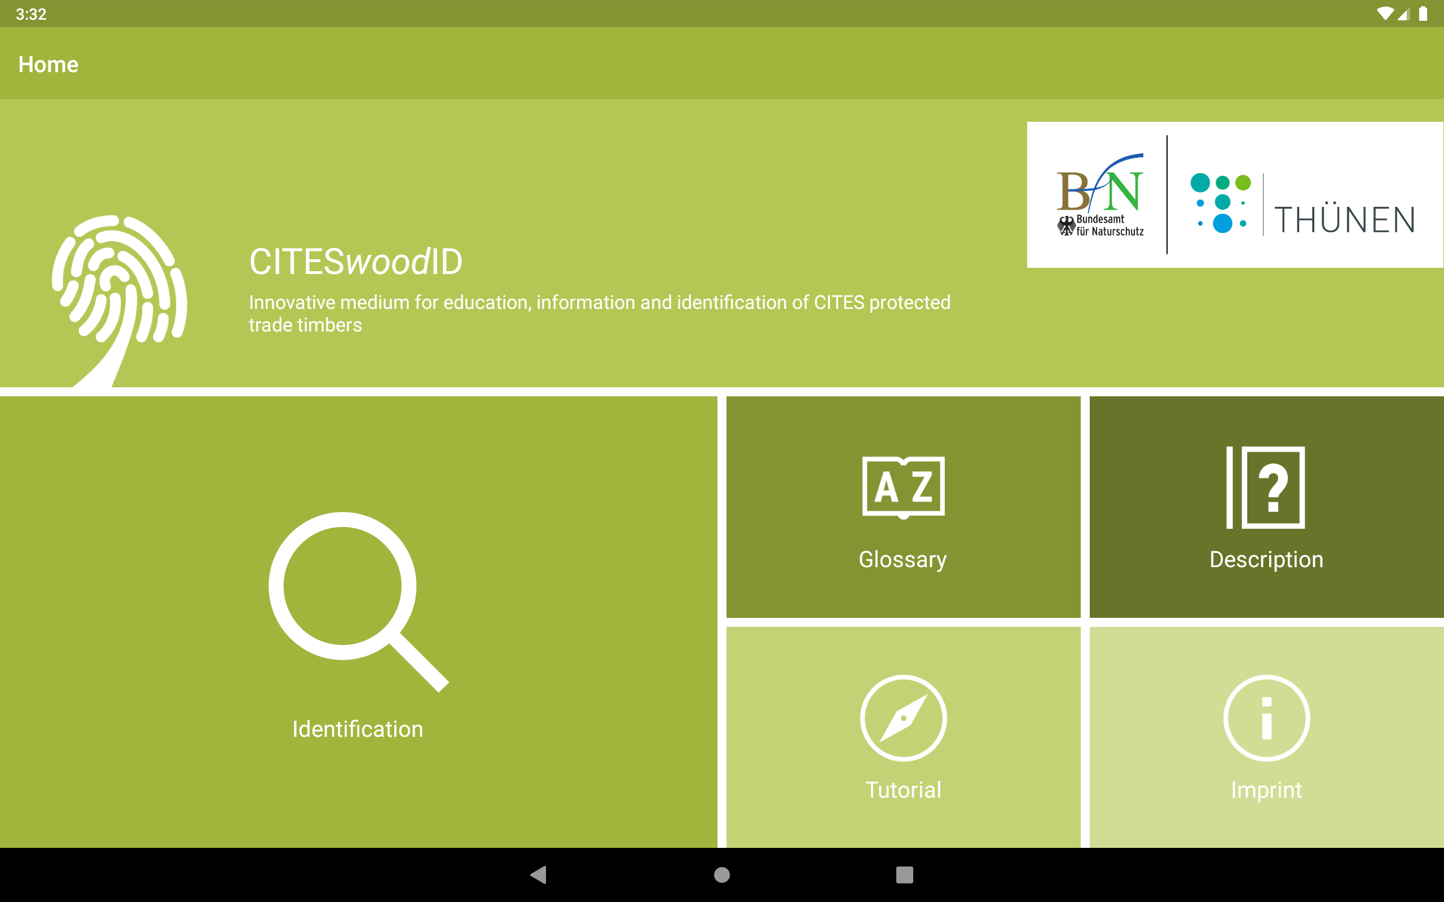Screen dimensions: 1444x902
Task: Tap the 'Innovative medium for education' subtitle
Action: pos(599,313)
